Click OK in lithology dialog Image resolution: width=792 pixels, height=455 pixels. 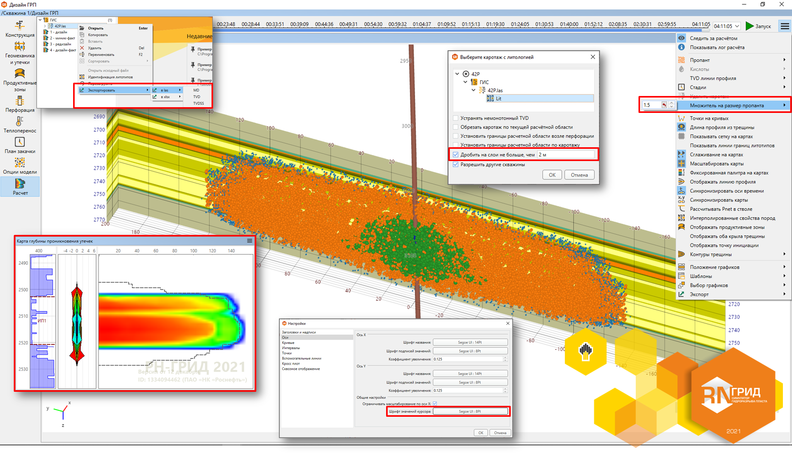tap(552, 175)
